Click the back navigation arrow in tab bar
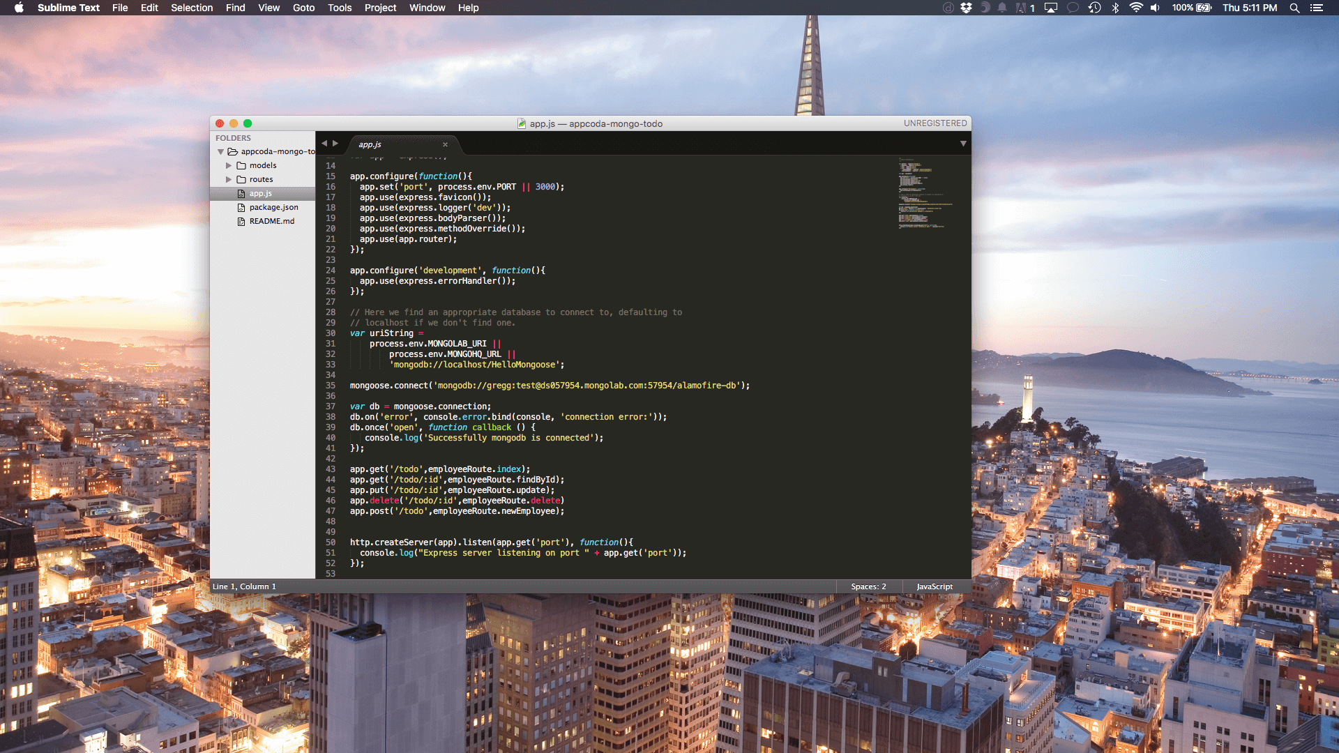This screenshot has height=753, width=1339. [x=324, y=144]
